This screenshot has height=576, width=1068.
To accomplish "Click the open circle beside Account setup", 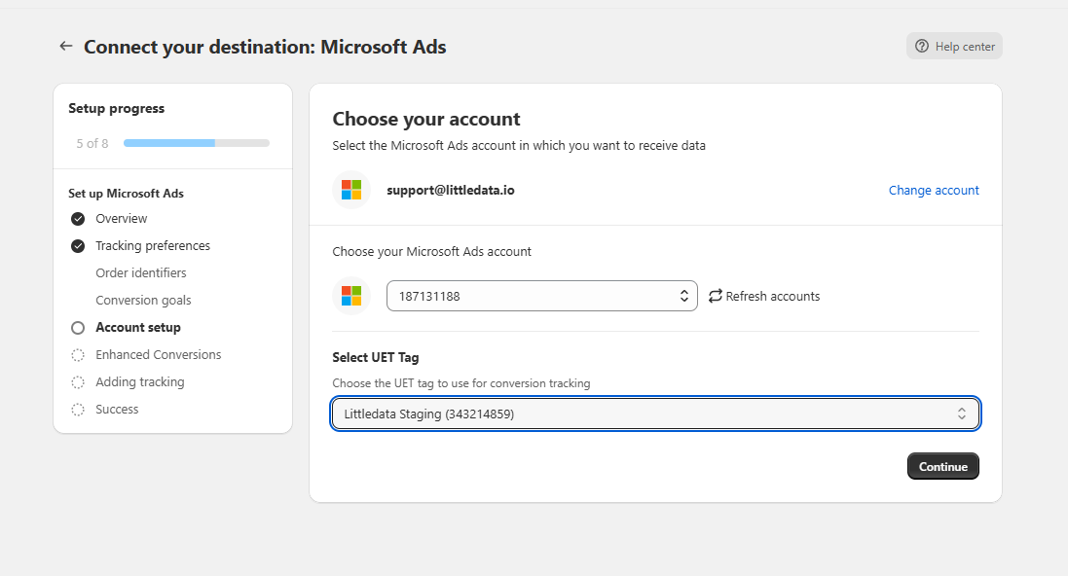I will tap(78, 328).
